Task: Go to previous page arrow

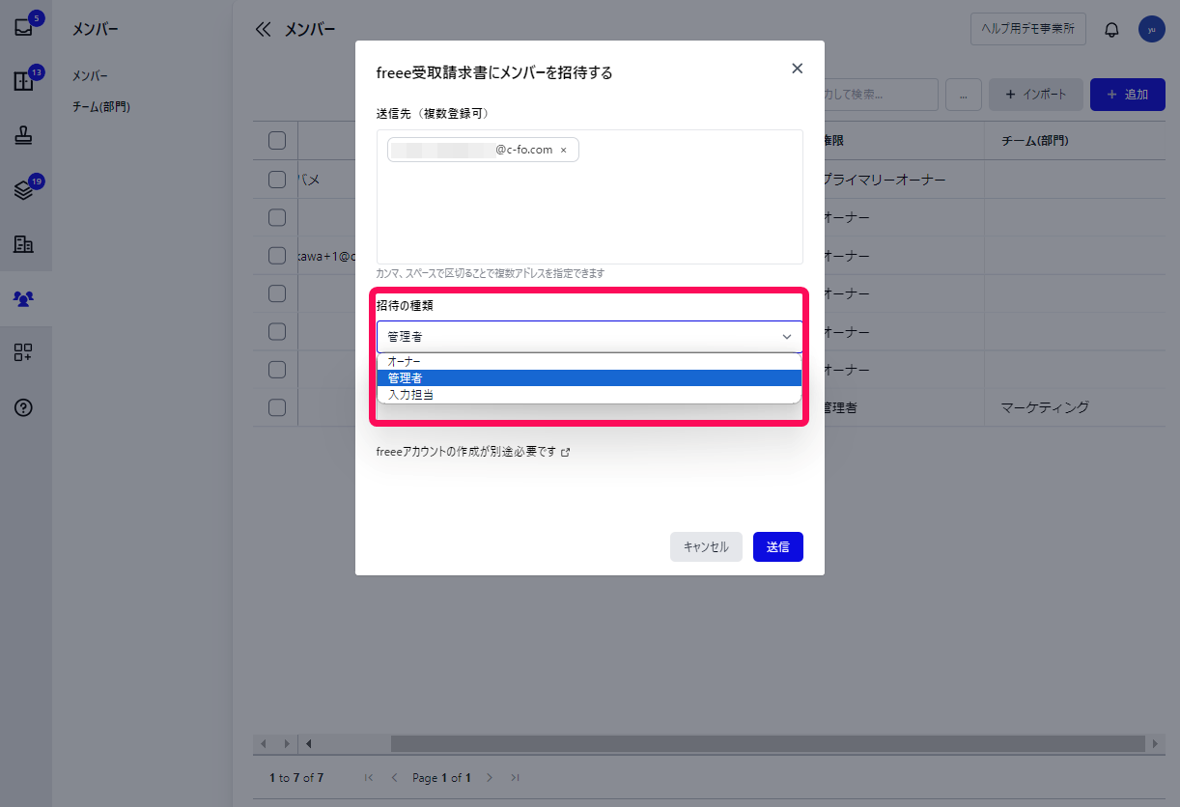Action: tap(394, 777)
